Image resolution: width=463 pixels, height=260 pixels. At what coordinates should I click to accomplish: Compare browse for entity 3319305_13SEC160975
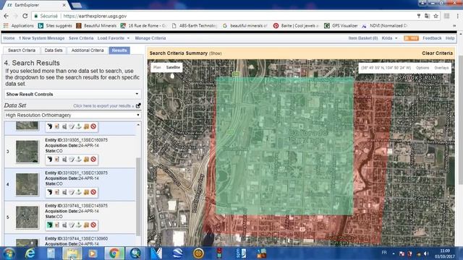click(64, 160)
